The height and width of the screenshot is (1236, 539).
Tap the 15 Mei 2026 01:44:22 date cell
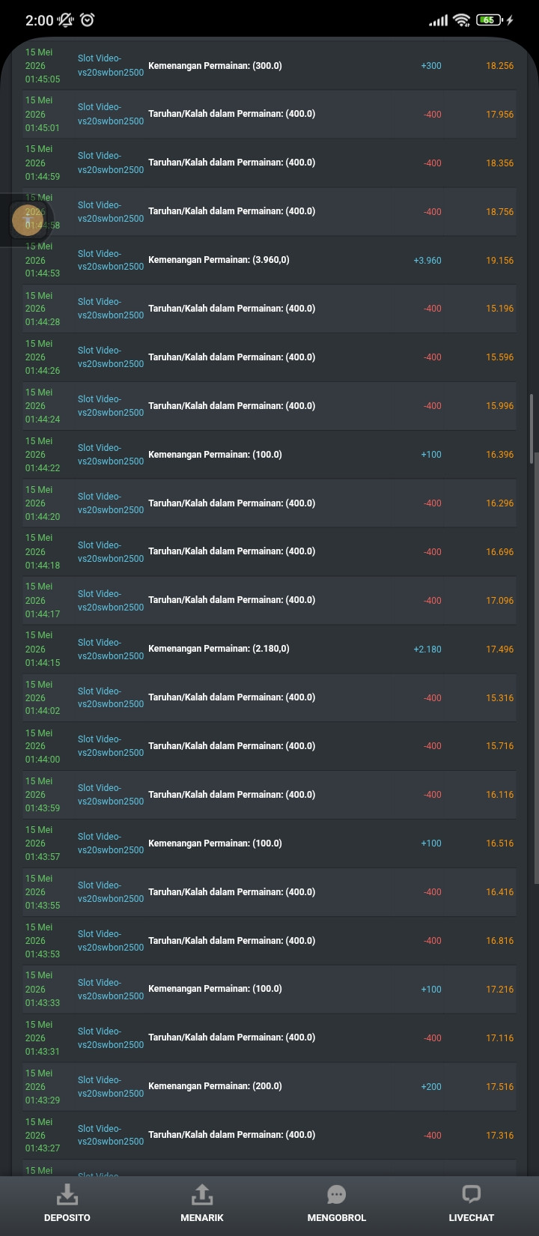43,455
